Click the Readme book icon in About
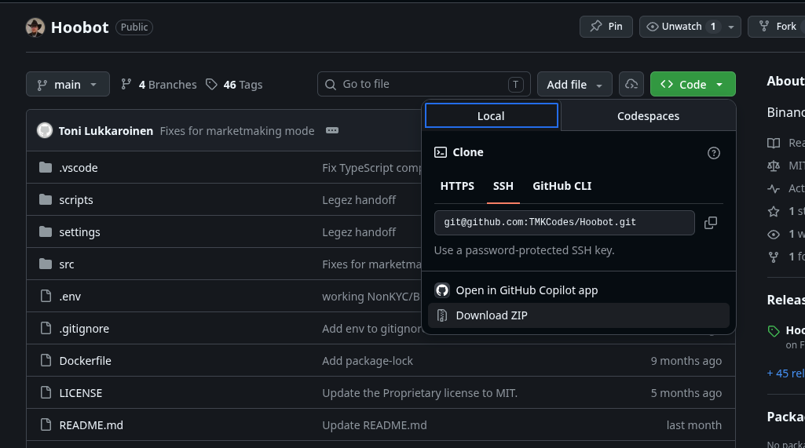Screen dimensions: 805x448 (x=774, y=143)
